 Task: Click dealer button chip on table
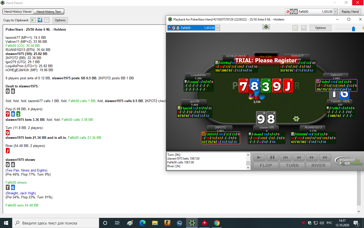pyautogui.click(x=296, y=119)
